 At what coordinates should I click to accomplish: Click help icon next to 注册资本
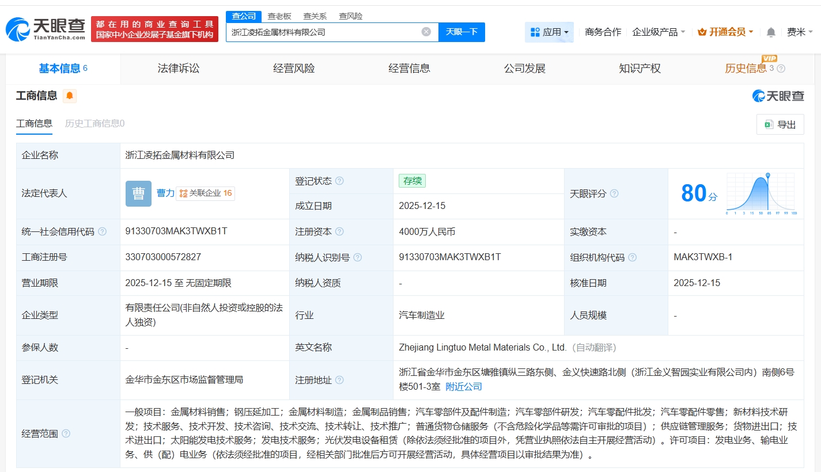[339, 232]
